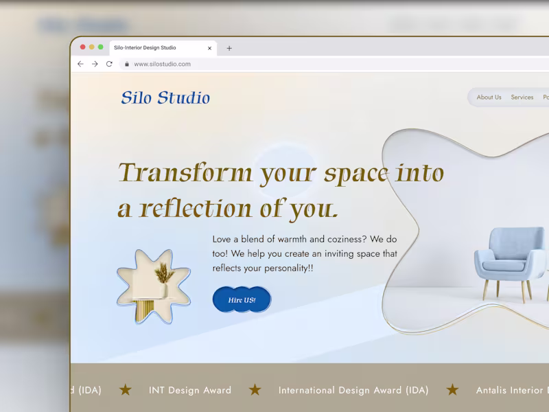Click the INT Design Award text

tap(190, 390)
